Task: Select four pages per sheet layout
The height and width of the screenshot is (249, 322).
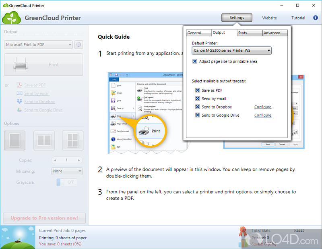Action: click(x=73, y=140)
